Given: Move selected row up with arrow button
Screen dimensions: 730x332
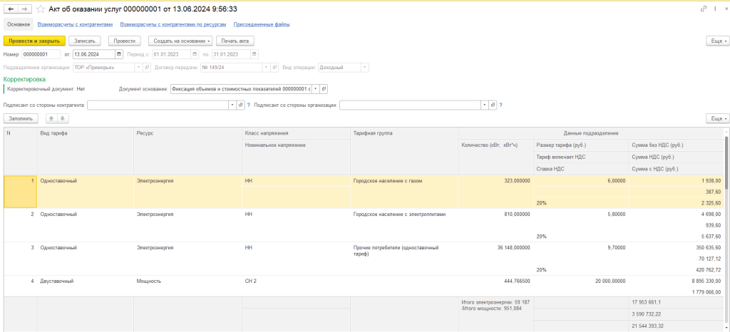Looking at the screenshot, I should [51, 118].
